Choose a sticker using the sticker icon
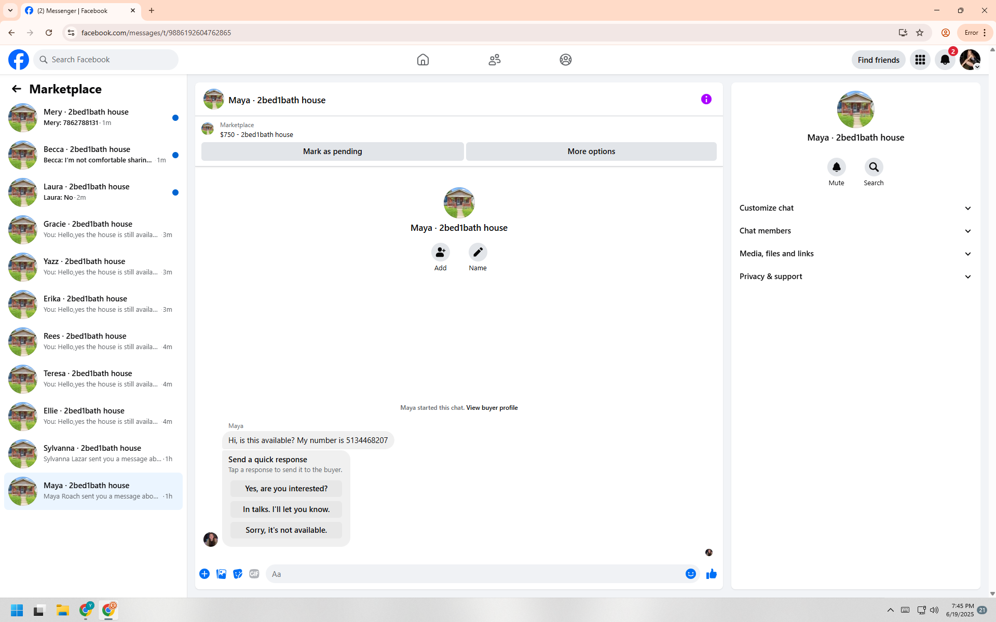 click(x=238, y=574)
